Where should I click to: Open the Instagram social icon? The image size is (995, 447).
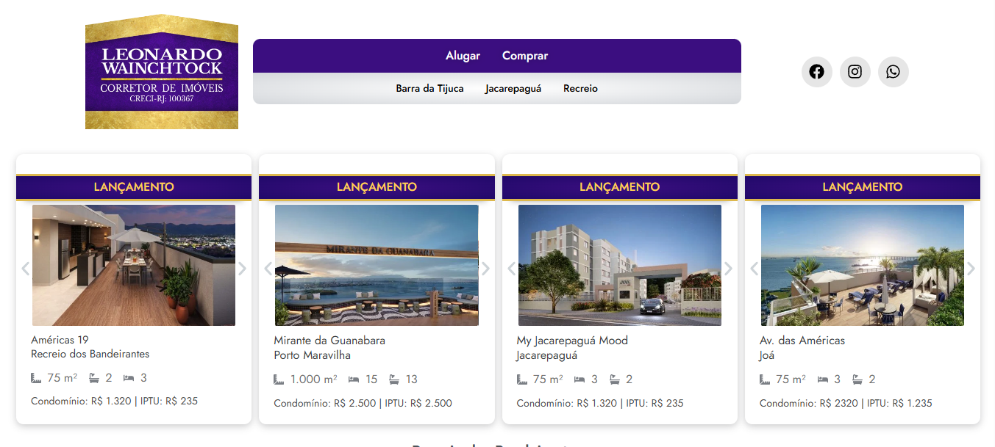click(x=855, y=72)
